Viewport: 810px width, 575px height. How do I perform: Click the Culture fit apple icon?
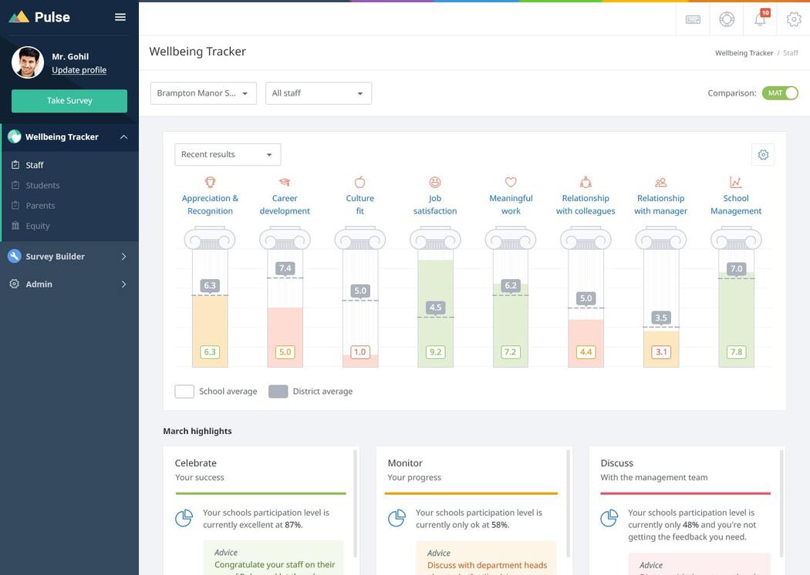(x=360, y=182)
